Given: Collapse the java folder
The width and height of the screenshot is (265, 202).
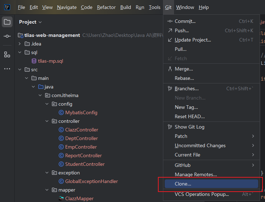Looking at the screenshot, I should (x=33, y=87).
